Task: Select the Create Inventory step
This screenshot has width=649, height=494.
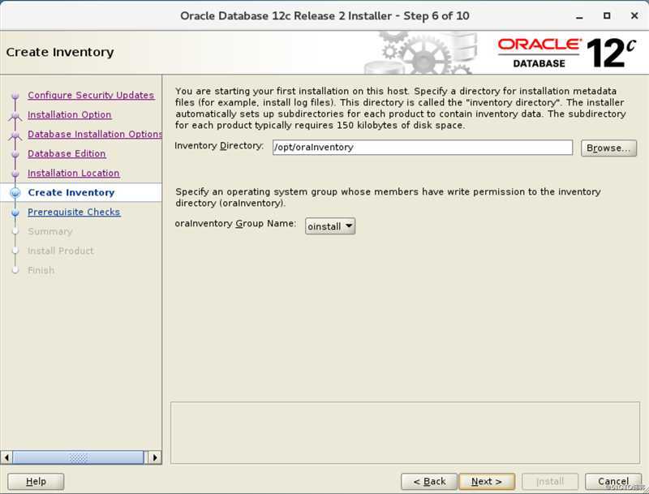Action: coord(71,192)
